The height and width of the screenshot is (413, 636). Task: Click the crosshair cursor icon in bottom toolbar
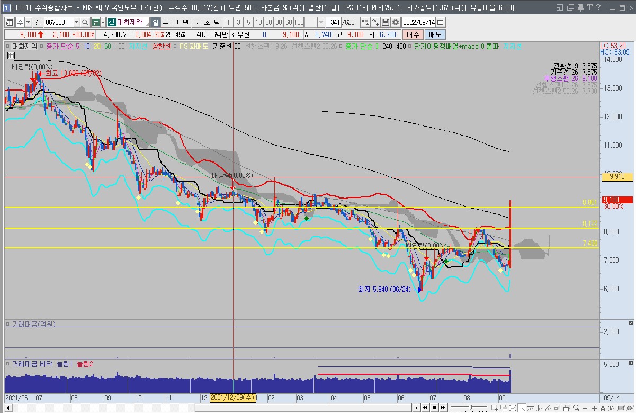pyautogui.click(x=523, y=408)
